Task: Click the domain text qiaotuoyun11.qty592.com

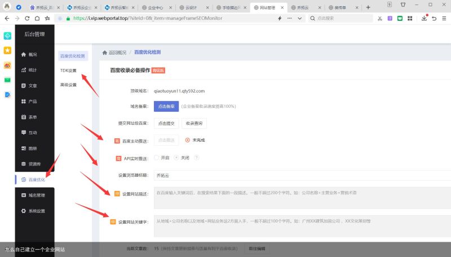Action: point(179,91)
